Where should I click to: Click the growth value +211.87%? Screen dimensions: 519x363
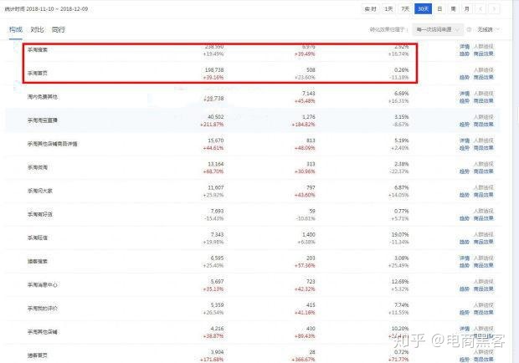[x=212, y=125]
